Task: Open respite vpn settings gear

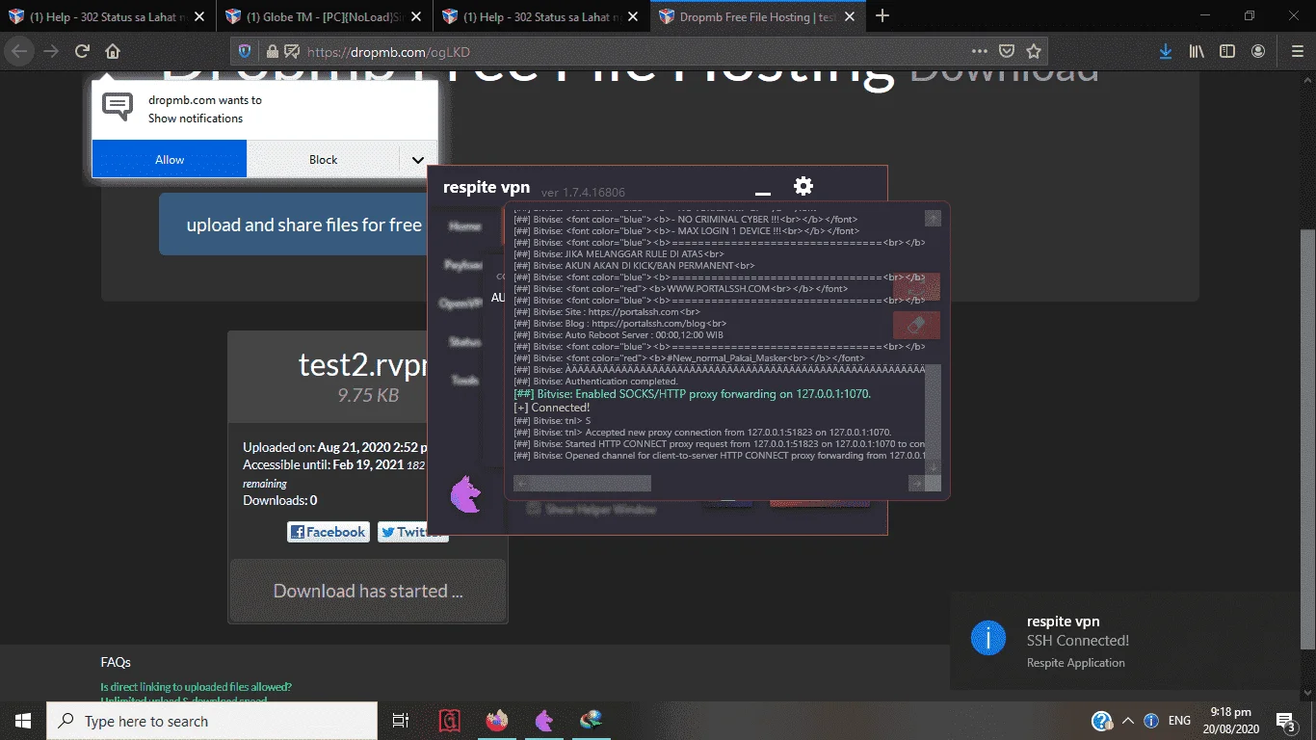Action: coord(803,186)
